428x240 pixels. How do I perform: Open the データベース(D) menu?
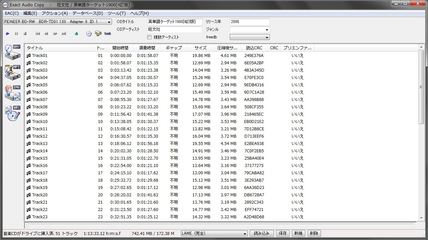pos(88,13)
